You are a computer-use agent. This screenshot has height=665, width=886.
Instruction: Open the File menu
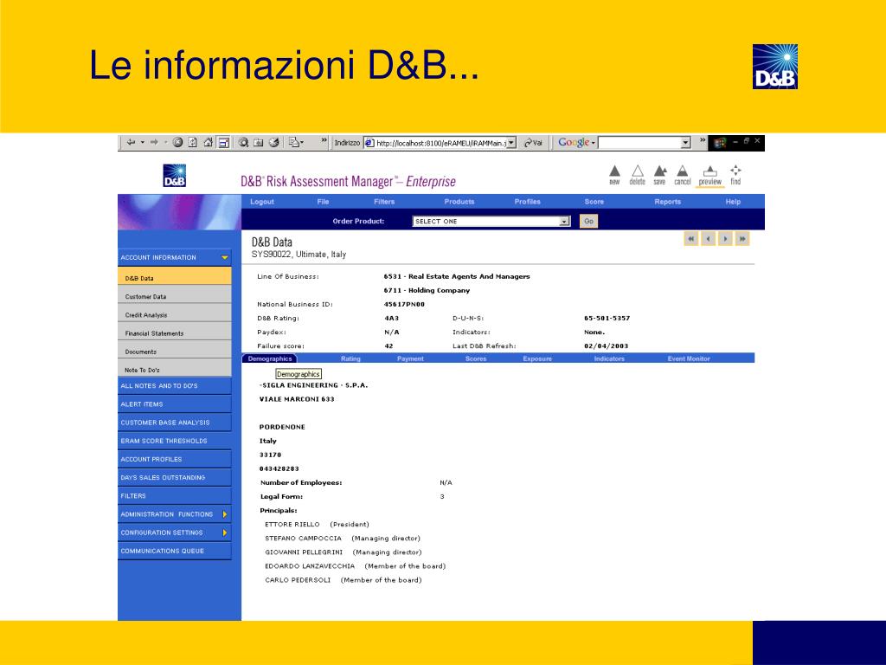pos(324,201)
